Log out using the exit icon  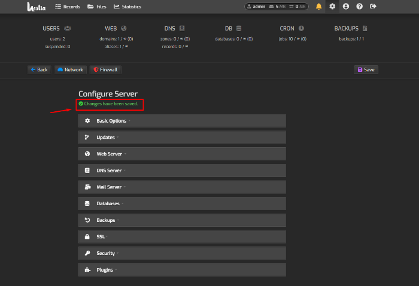click(x=373, y=7)
